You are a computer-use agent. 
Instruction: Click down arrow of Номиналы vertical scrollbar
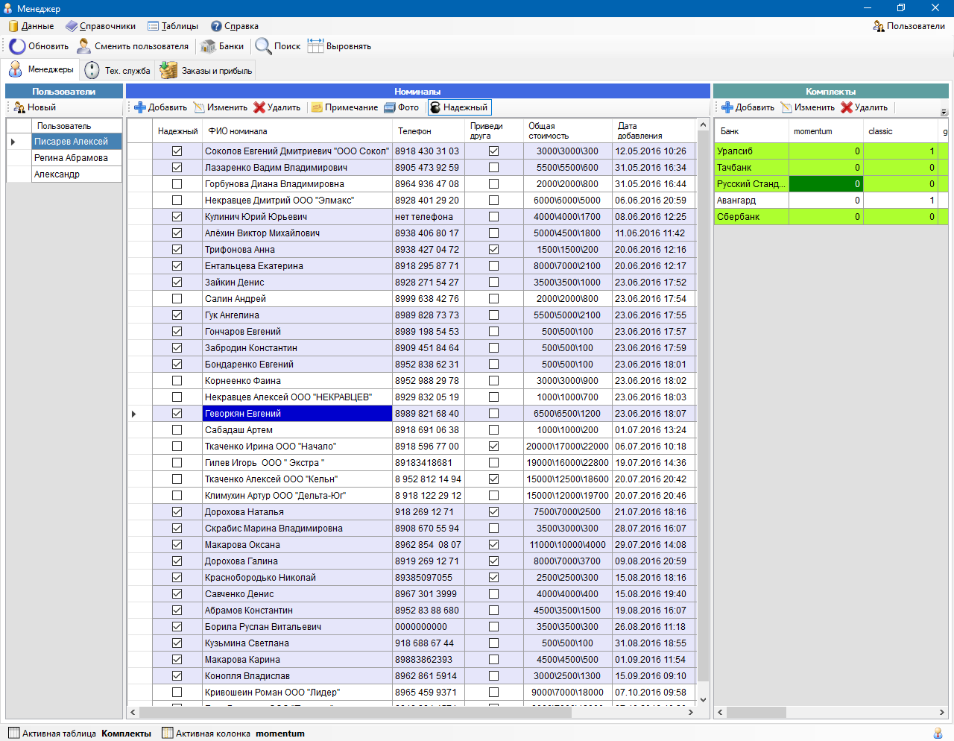click(703, 700)
